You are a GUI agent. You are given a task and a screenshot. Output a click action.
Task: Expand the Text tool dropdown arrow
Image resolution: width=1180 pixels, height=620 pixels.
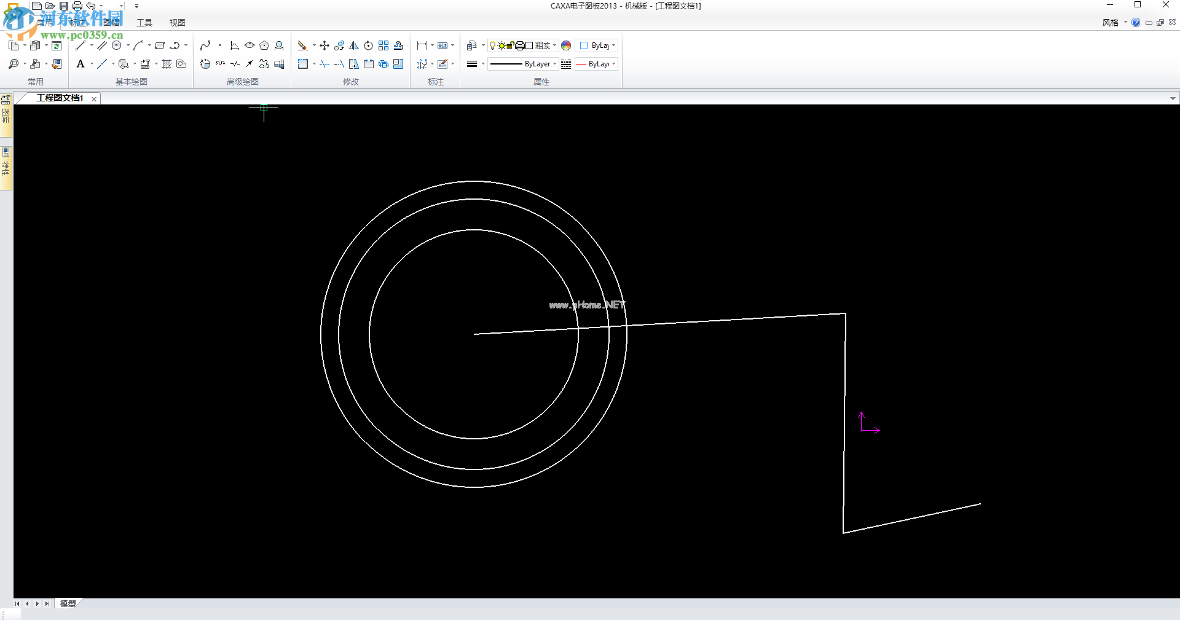[92, 64]
